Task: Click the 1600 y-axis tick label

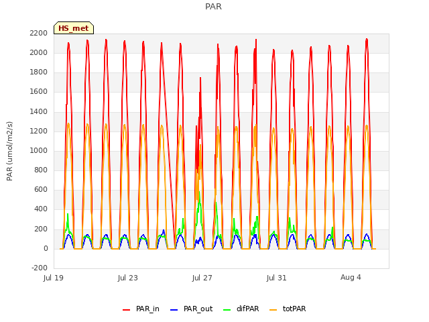Action: 39,92
